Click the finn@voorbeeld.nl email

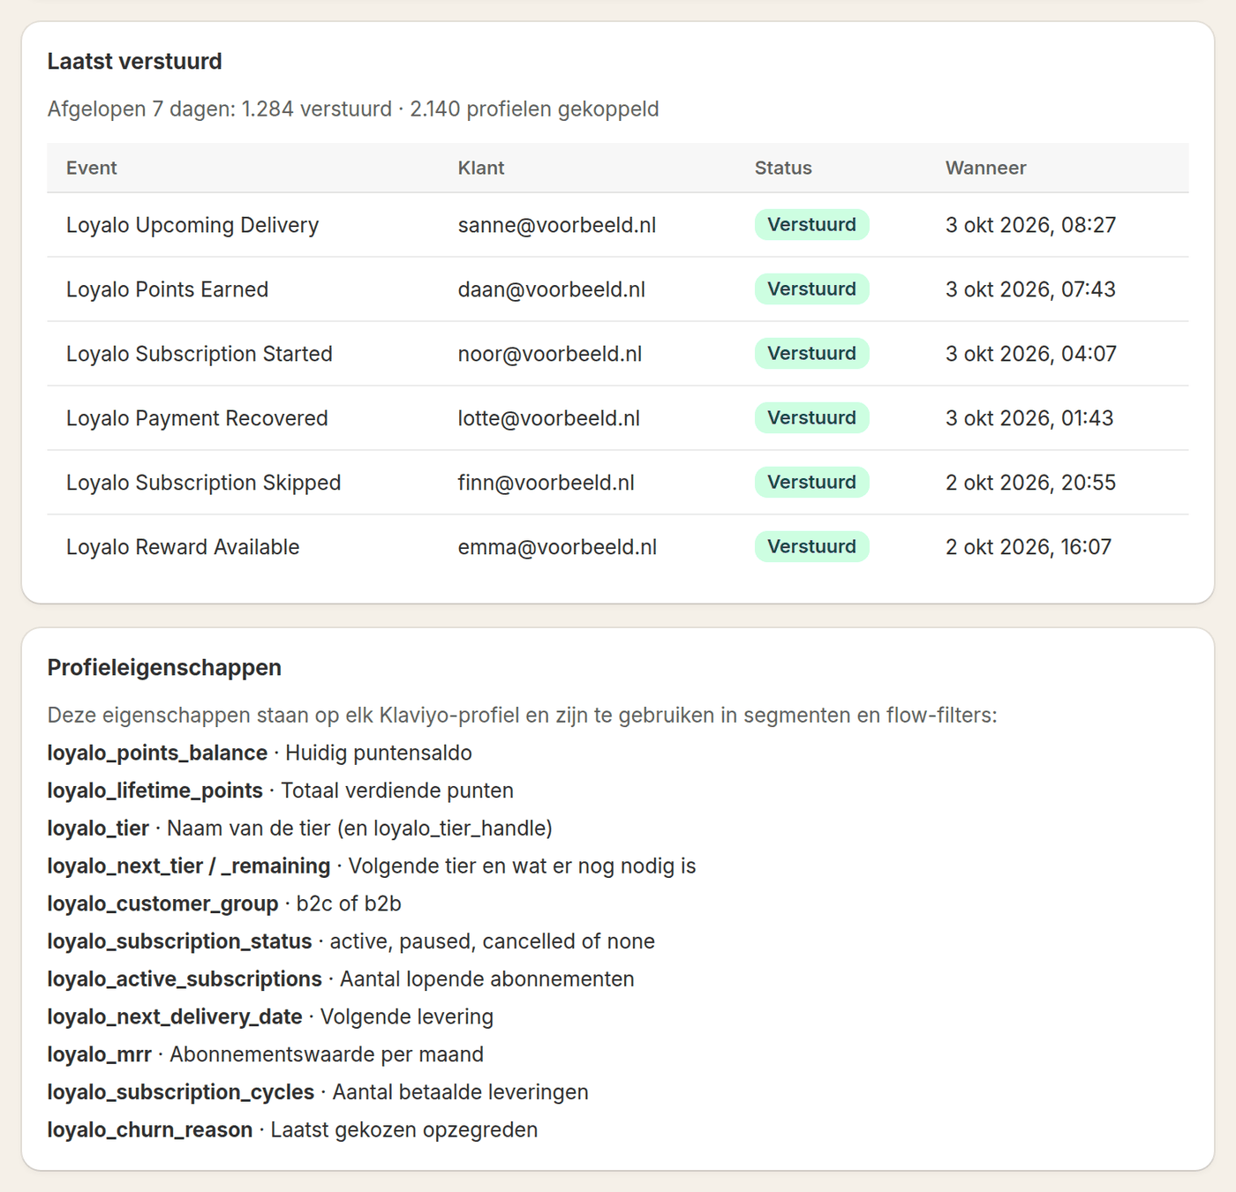coord(546,483)
